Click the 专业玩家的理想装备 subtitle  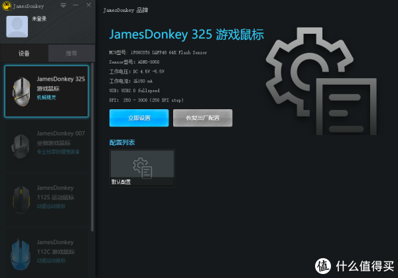click(58, 152)
